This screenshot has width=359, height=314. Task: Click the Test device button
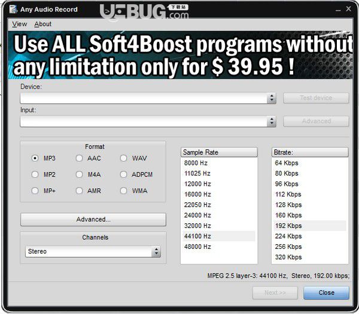click(x=316, y=98)
